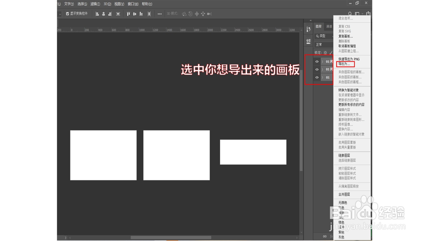Choose 取消画板编组 menu item
Image resolution: width=429 pixels, height=241 pixels.
(x=347, y=46)
